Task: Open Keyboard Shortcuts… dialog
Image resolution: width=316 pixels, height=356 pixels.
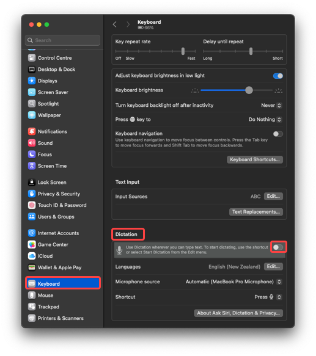Action: 255,159
